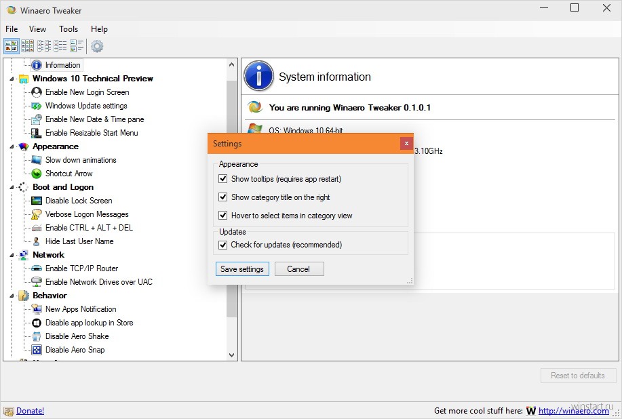Open the View menu
The width and height of the screenshot is (622, 419).
[37, 29]
